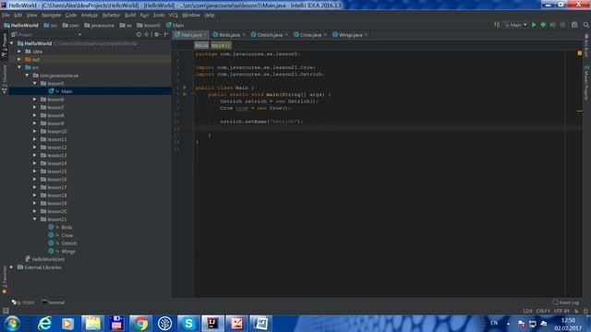Collapse the lesson21 package node
This screenshot has width=591, height=332.
coord(35,219)
